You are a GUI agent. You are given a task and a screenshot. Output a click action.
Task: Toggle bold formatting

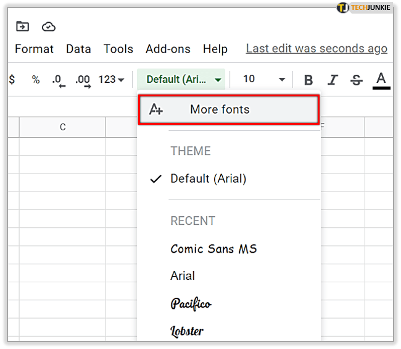coord(309,80)
